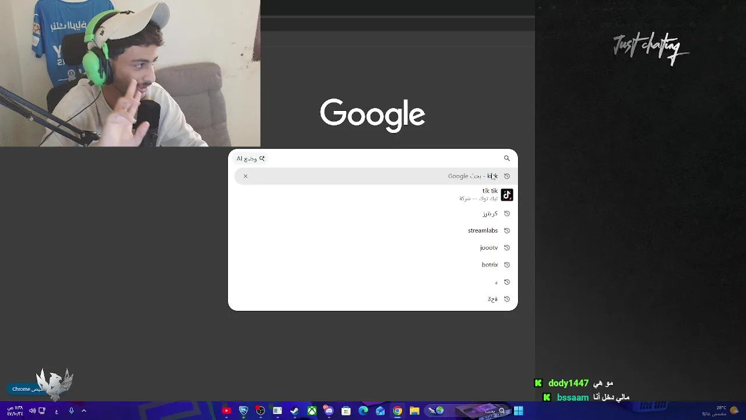Click history clock icon beside botrix
The image size is (746, 420).
tap(506, 265)
